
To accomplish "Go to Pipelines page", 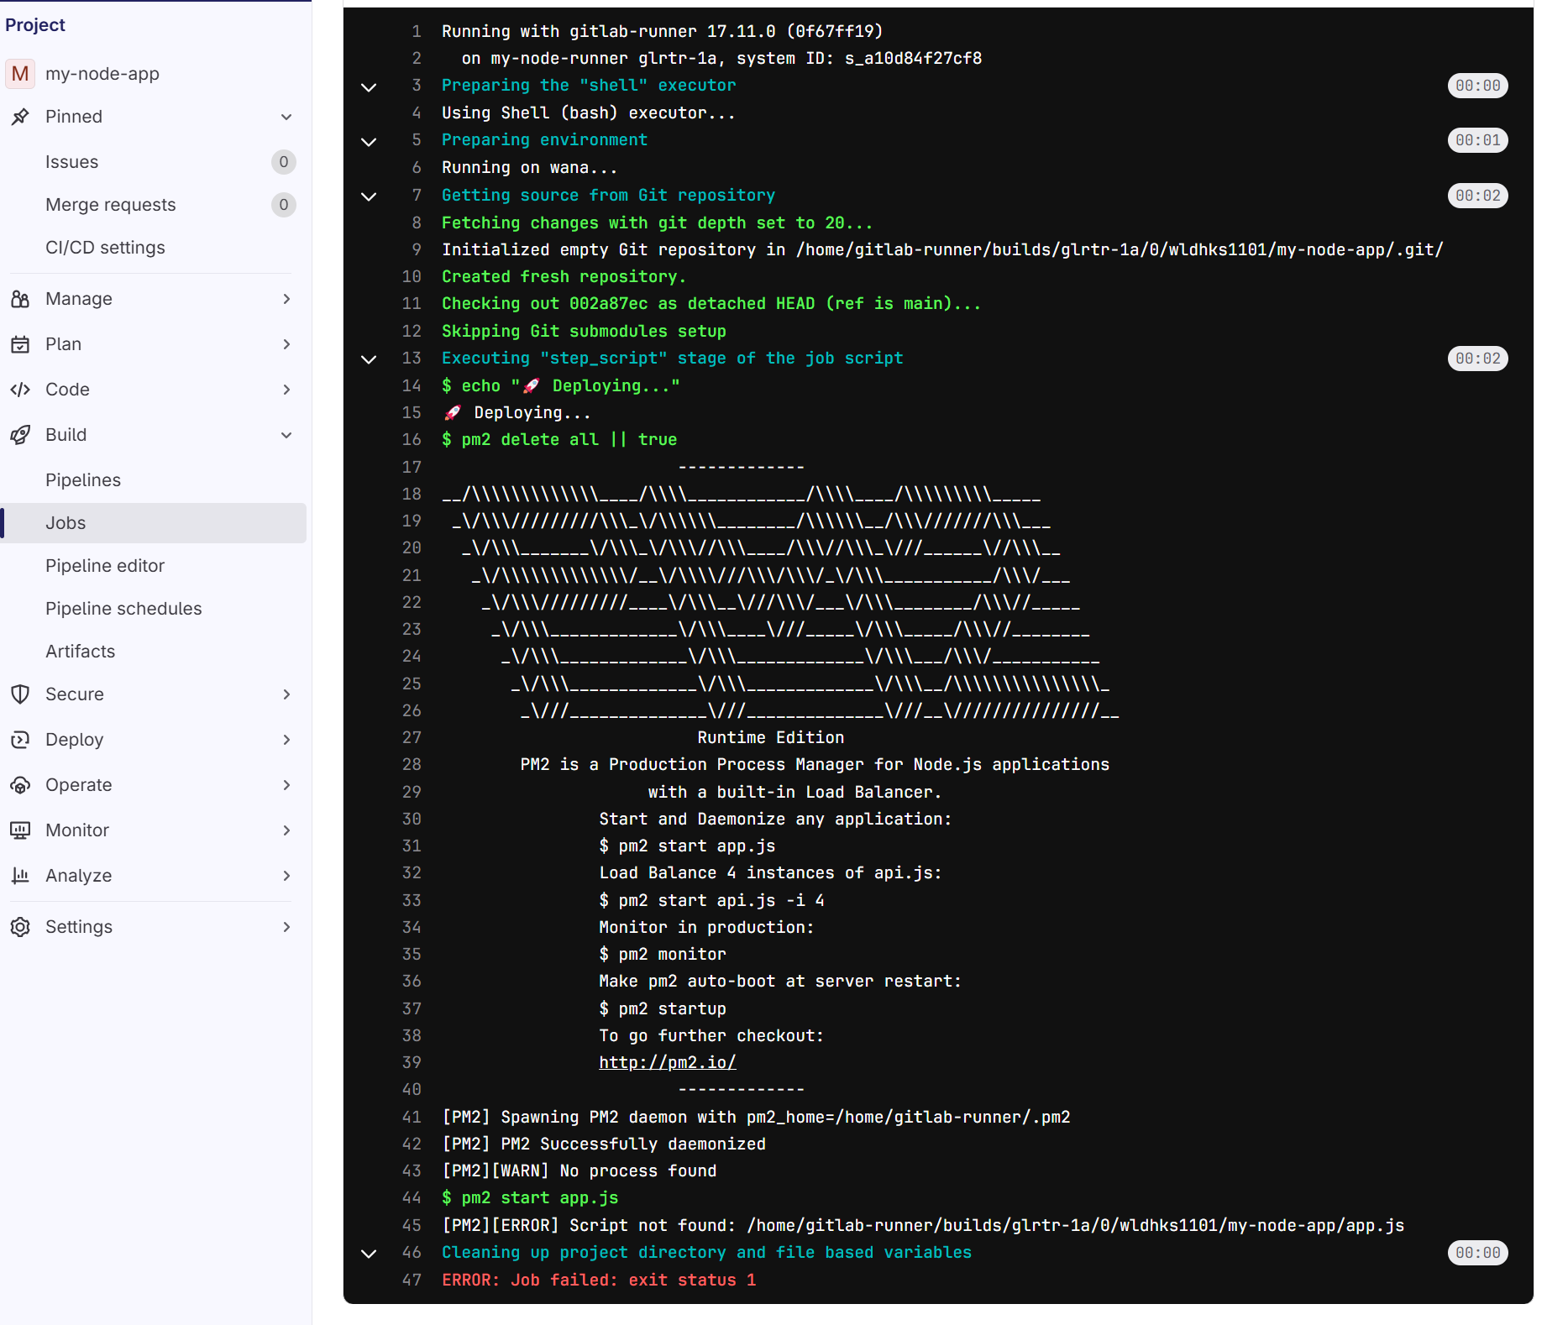I will [153, 480].
